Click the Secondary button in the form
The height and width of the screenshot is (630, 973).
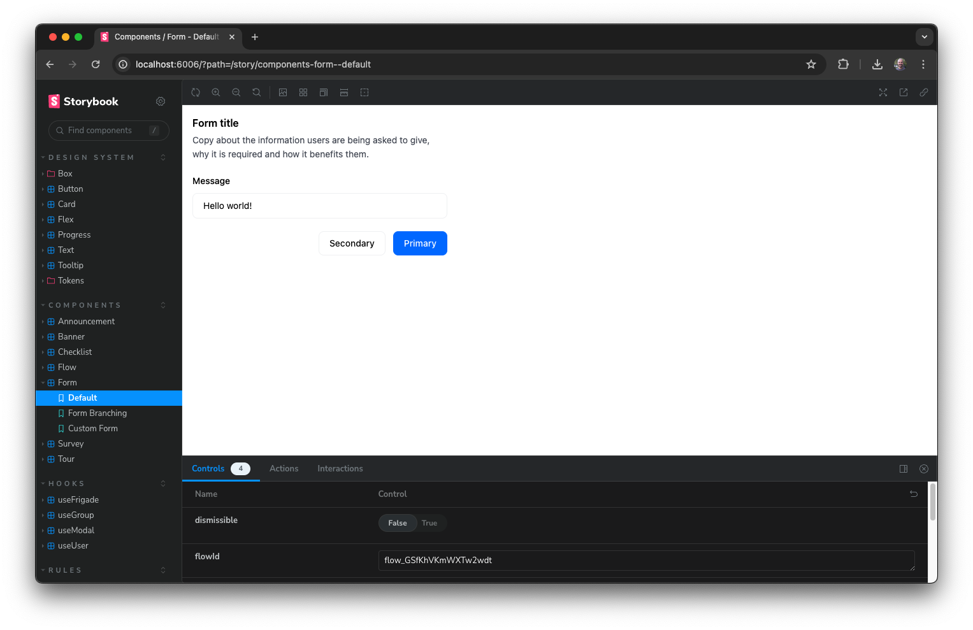[x=352, y=243]
